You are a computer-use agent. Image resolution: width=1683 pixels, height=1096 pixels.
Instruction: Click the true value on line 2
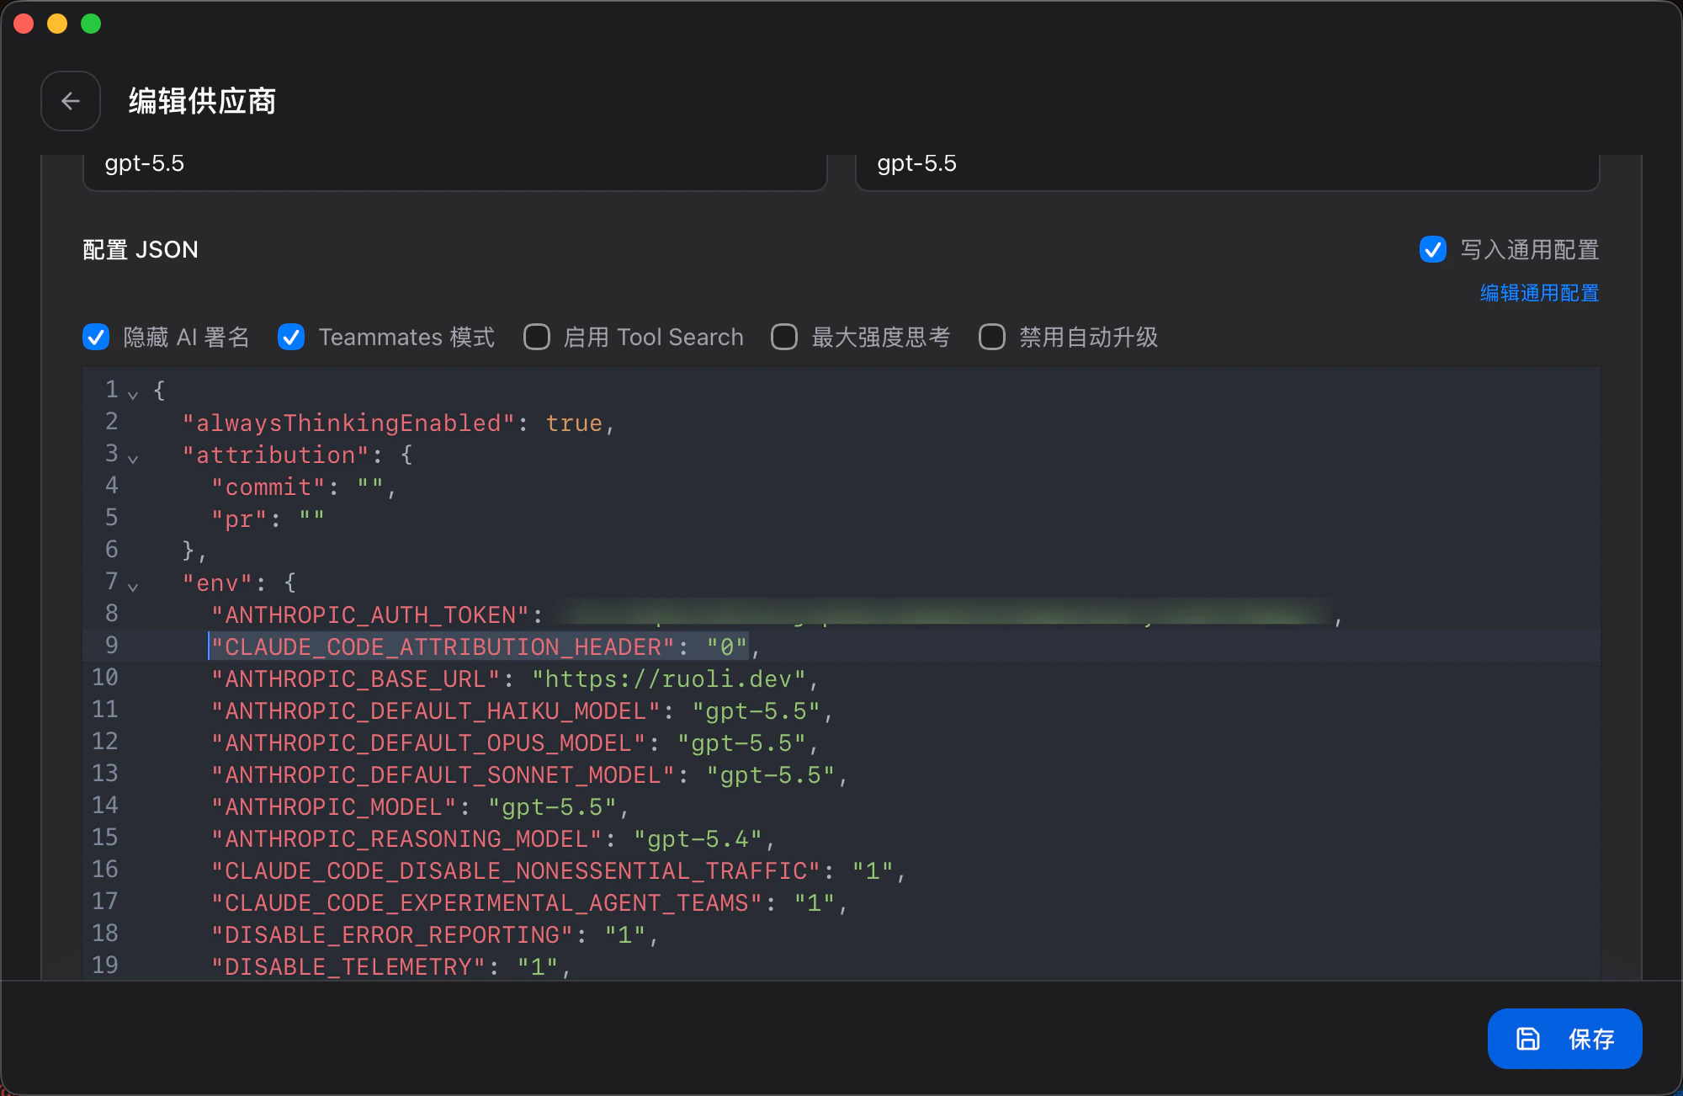[x=574, y=423]
